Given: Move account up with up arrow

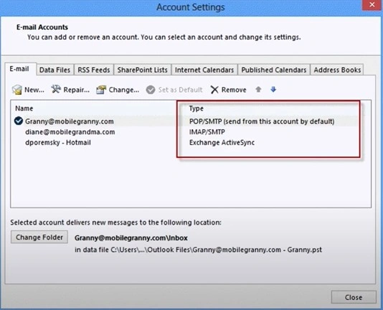Looking at the screenshot, I should click(258, 90).
